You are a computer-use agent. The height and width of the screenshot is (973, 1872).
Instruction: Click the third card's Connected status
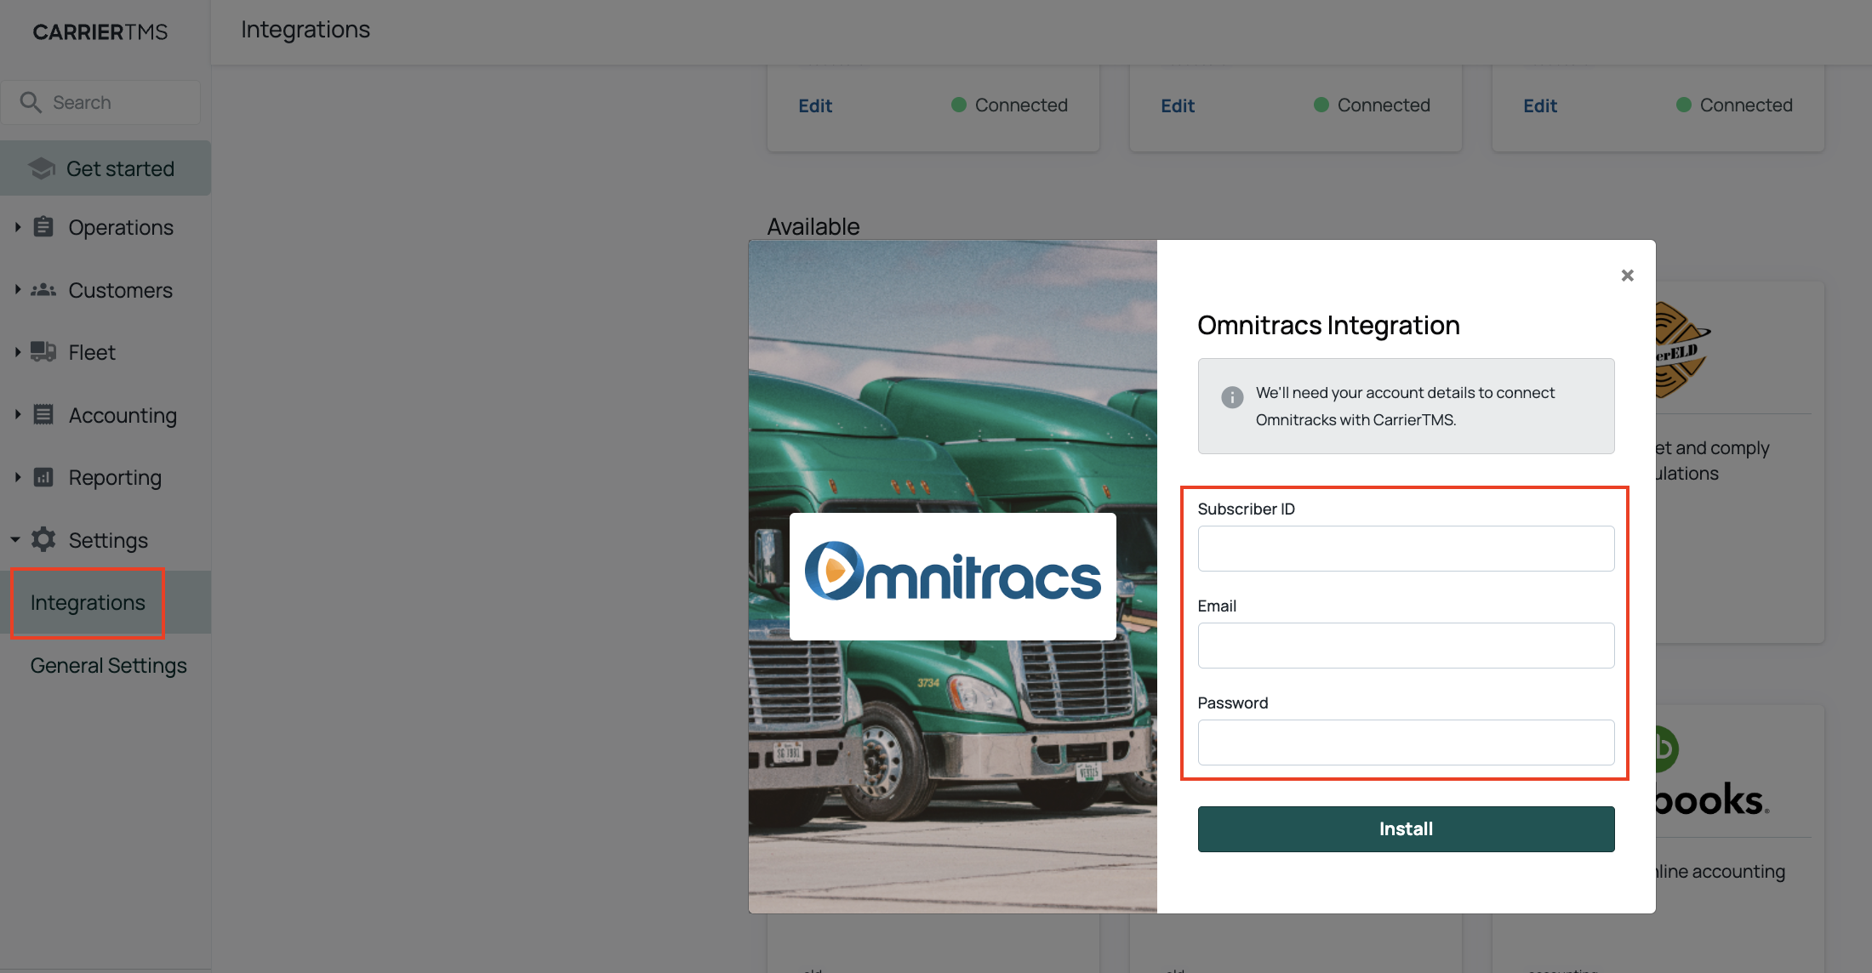[1734, 105]
